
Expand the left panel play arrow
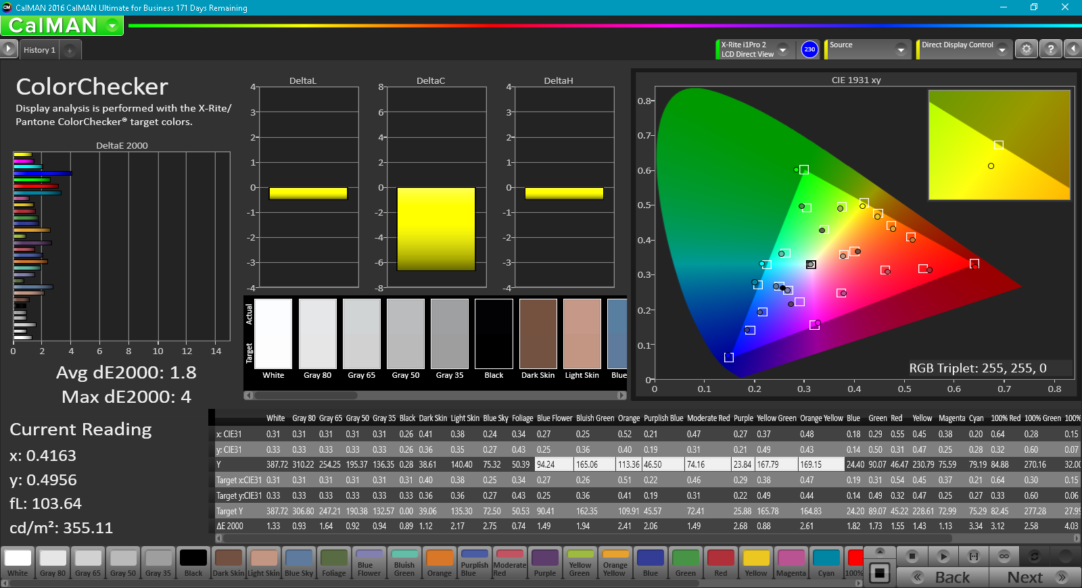(x=8, y=49)
